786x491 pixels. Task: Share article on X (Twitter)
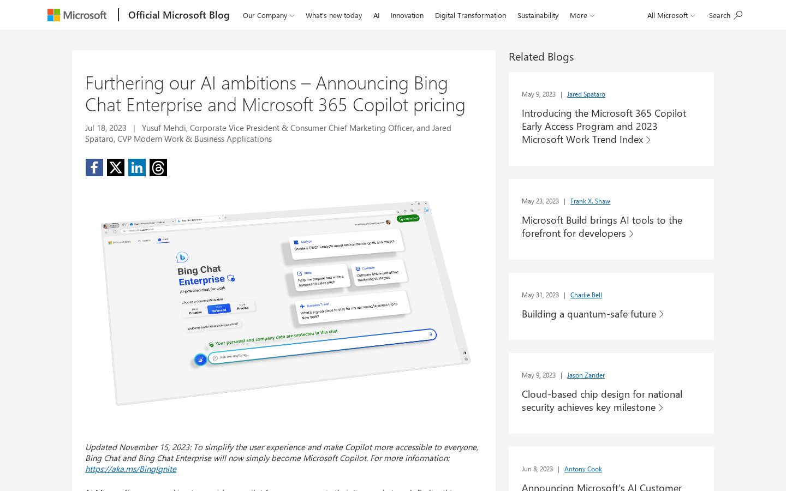[116, 167]
